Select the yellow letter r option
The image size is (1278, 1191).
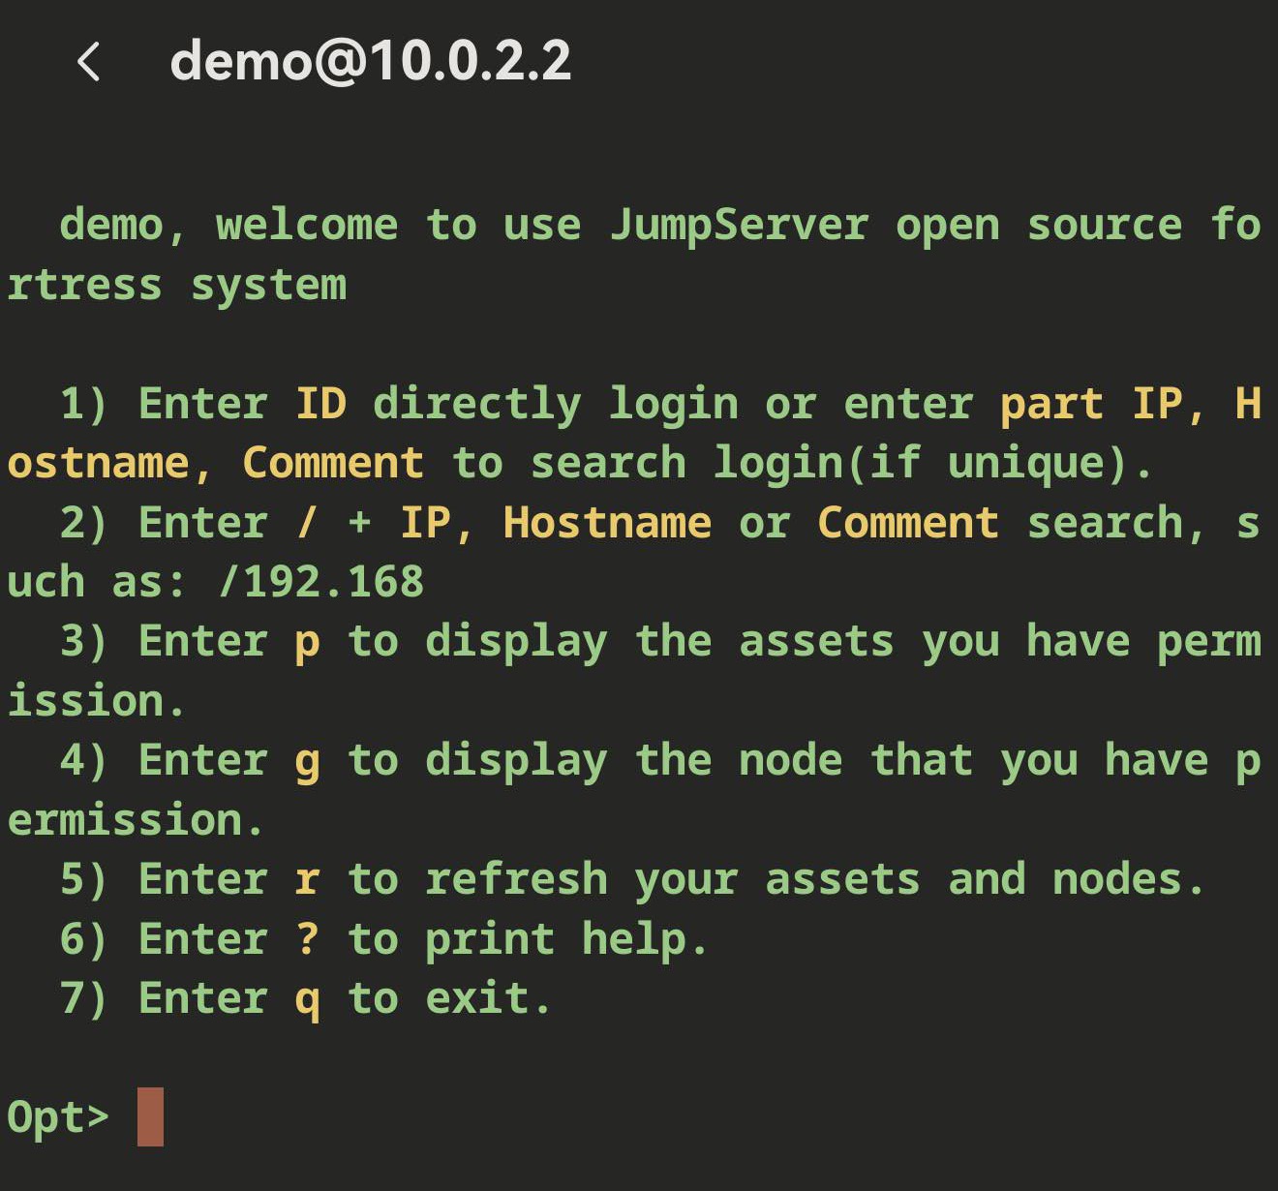[x=307, y=879]
